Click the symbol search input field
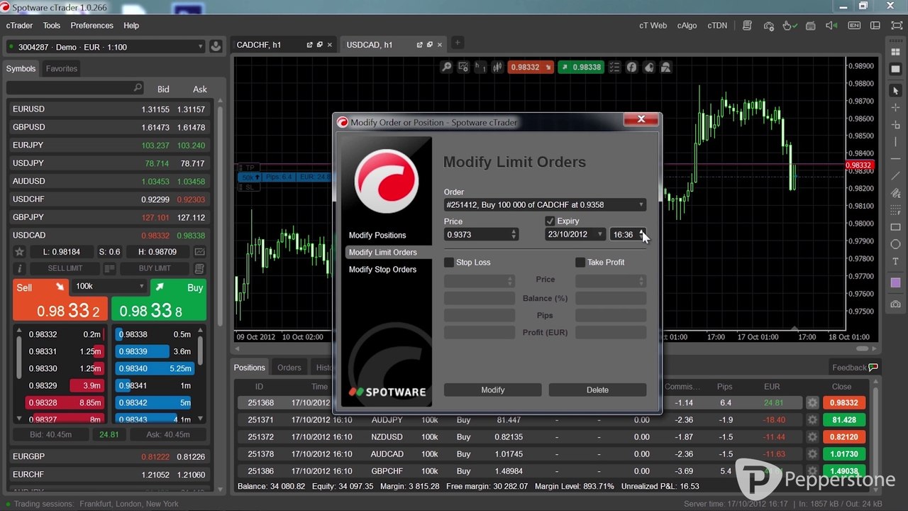Screen dimensions: 908x511 click(x=75, y=88)
